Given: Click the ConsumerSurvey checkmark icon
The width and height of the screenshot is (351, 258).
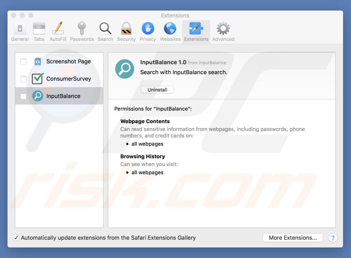Looking at the screenshot, I should tap(37, 79).
